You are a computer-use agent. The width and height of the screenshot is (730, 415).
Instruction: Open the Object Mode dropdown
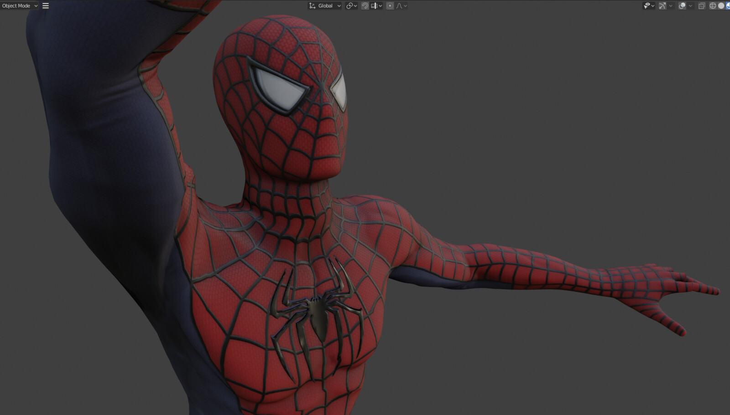tap(20, 6)
